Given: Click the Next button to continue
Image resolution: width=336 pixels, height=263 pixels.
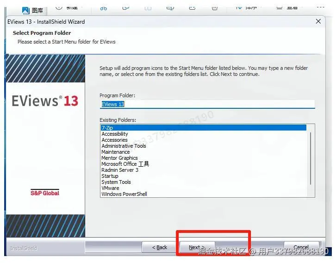Looking at the screenshot, I should click(x=197, y=247).
